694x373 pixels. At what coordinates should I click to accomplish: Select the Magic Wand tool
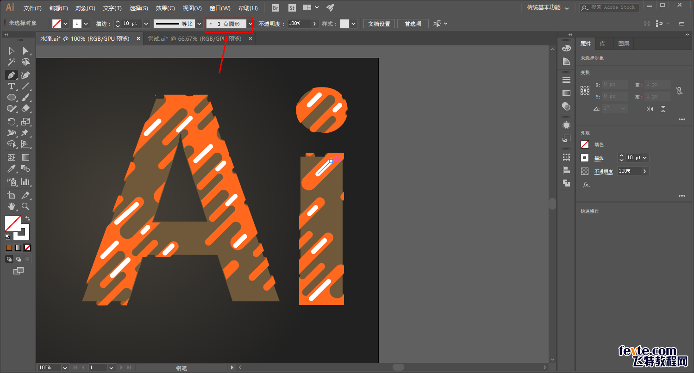12,62
